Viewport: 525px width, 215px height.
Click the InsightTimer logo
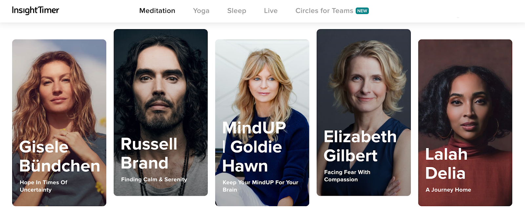pyautogui.click(x=35, y=10)
